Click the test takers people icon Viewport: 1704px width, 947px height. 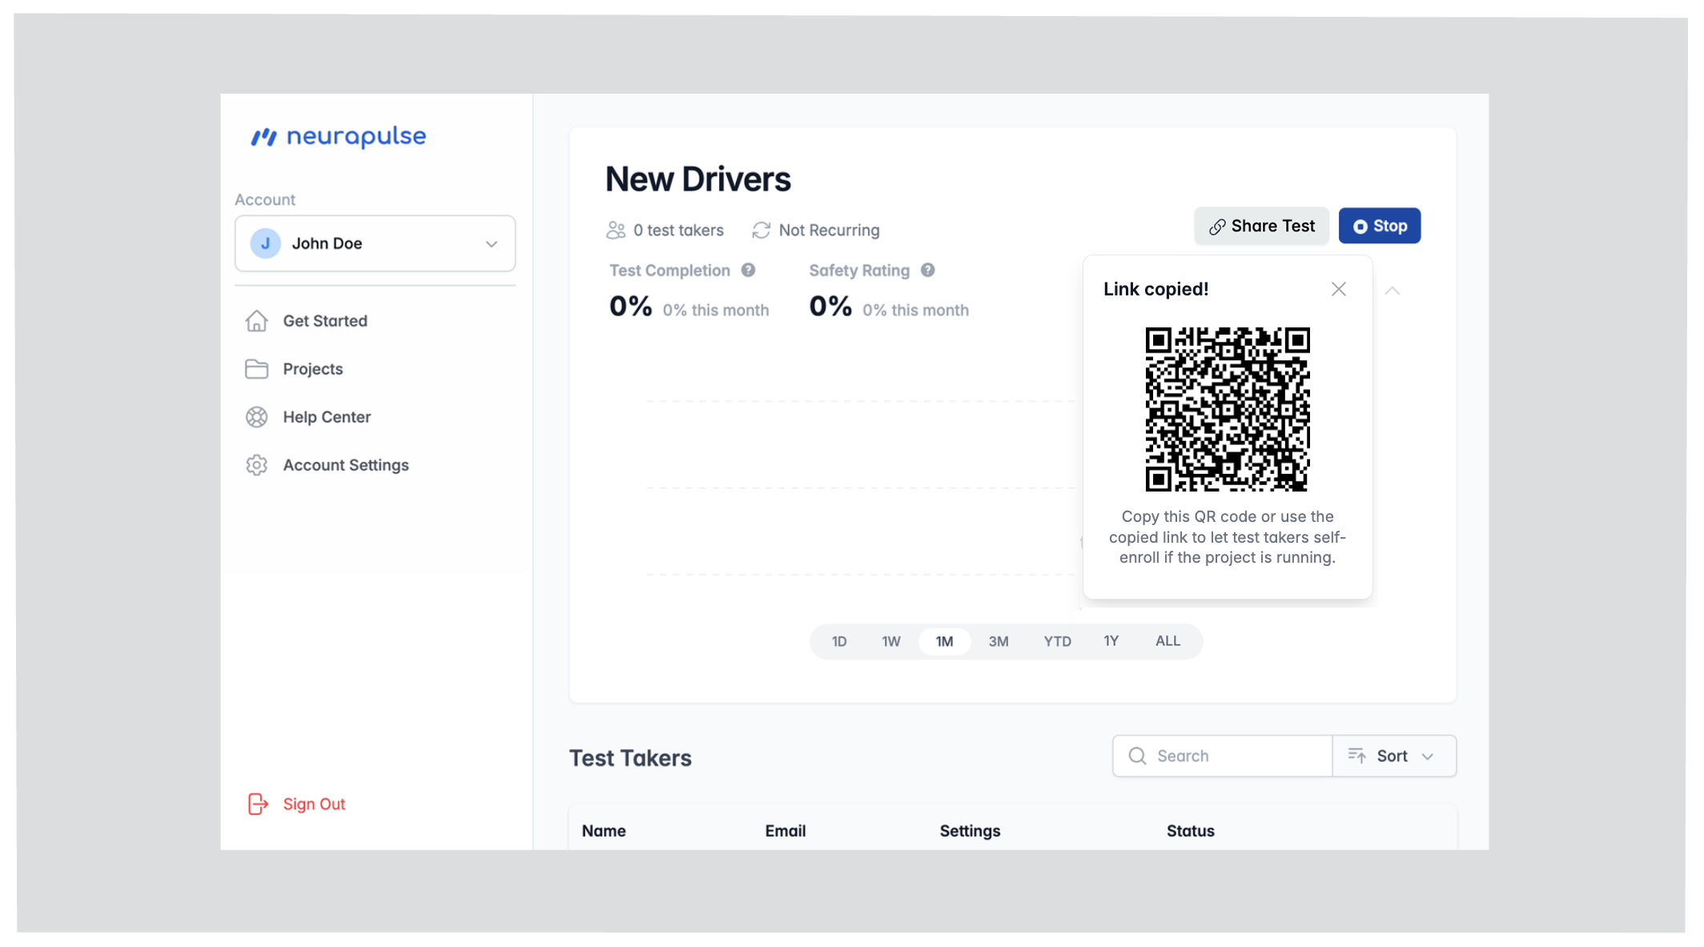[x=616, y=231]
